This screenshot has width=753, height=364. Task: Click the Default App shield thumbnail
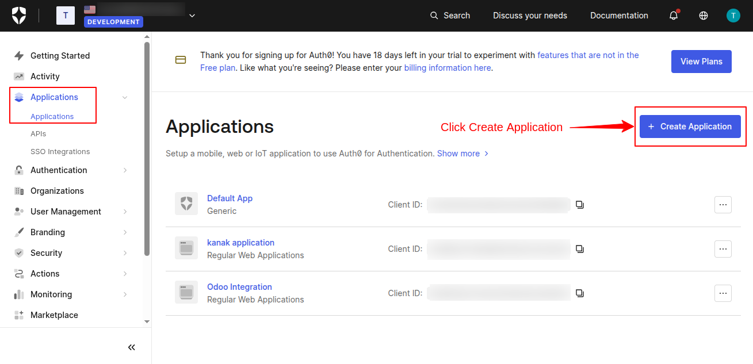click(186, 204)
